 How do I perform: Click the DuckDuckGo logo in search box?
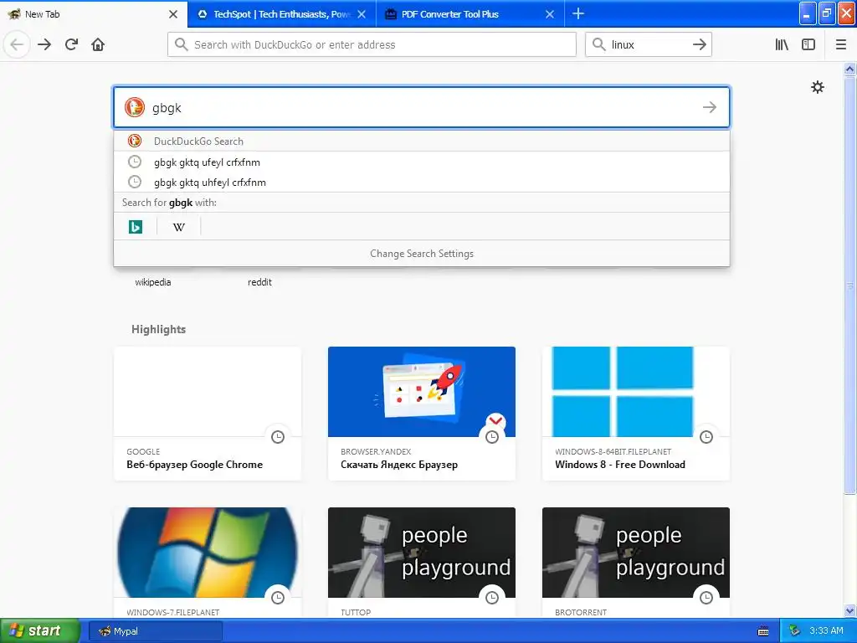[x=134, y=107]
